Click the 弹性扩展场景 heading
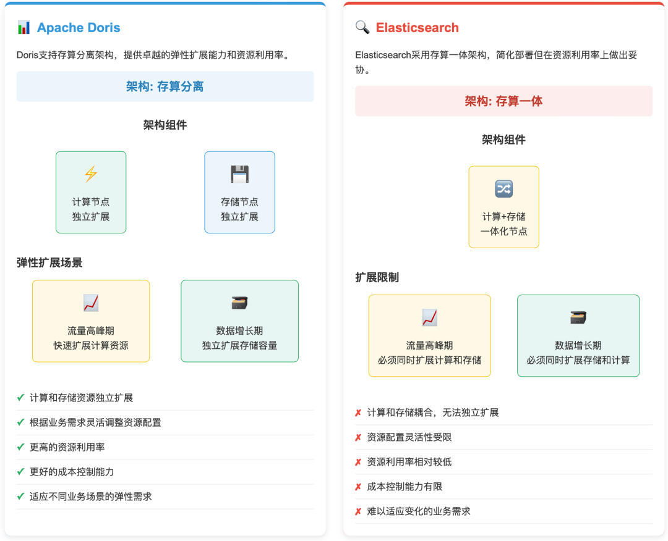668x541 pixels. coord(49,262)
